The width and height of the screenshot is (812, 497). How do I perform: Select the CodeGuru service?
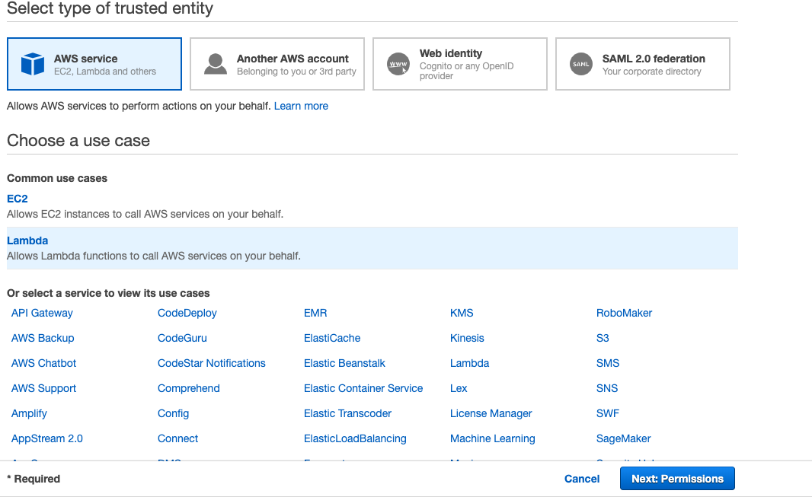(x=182, y=338)
